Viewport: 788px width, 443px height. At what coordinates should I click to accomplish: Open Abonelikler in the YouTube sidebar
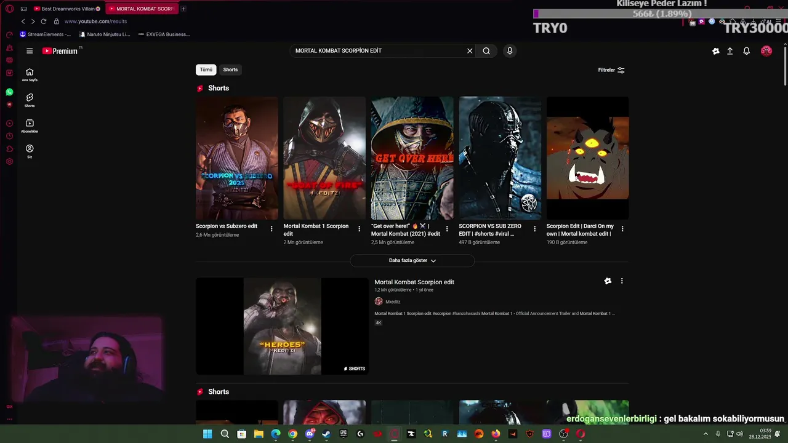coord(30,126)
